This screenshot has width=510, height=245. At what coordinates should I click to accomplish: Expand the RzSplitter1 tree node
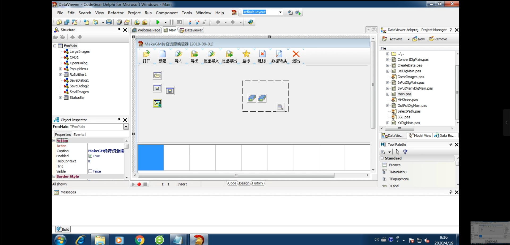61,75
